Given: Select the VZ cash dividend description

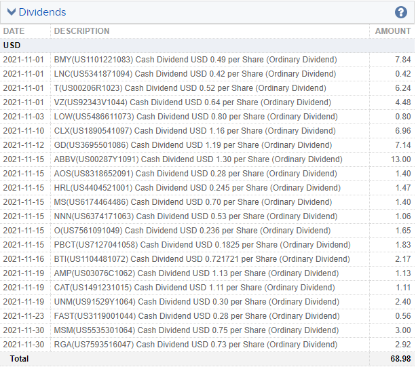Looking at the screenshot, I should click(x=192, y=102).
